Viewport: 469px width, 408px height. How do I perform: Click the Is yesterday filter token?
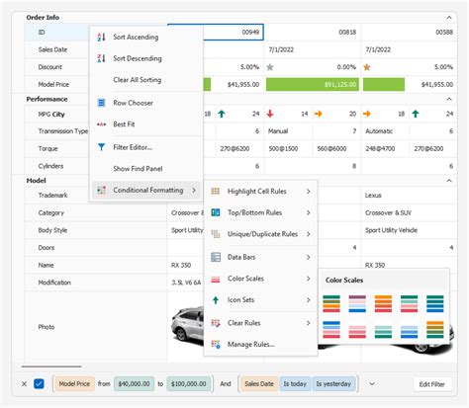(333, 384)
